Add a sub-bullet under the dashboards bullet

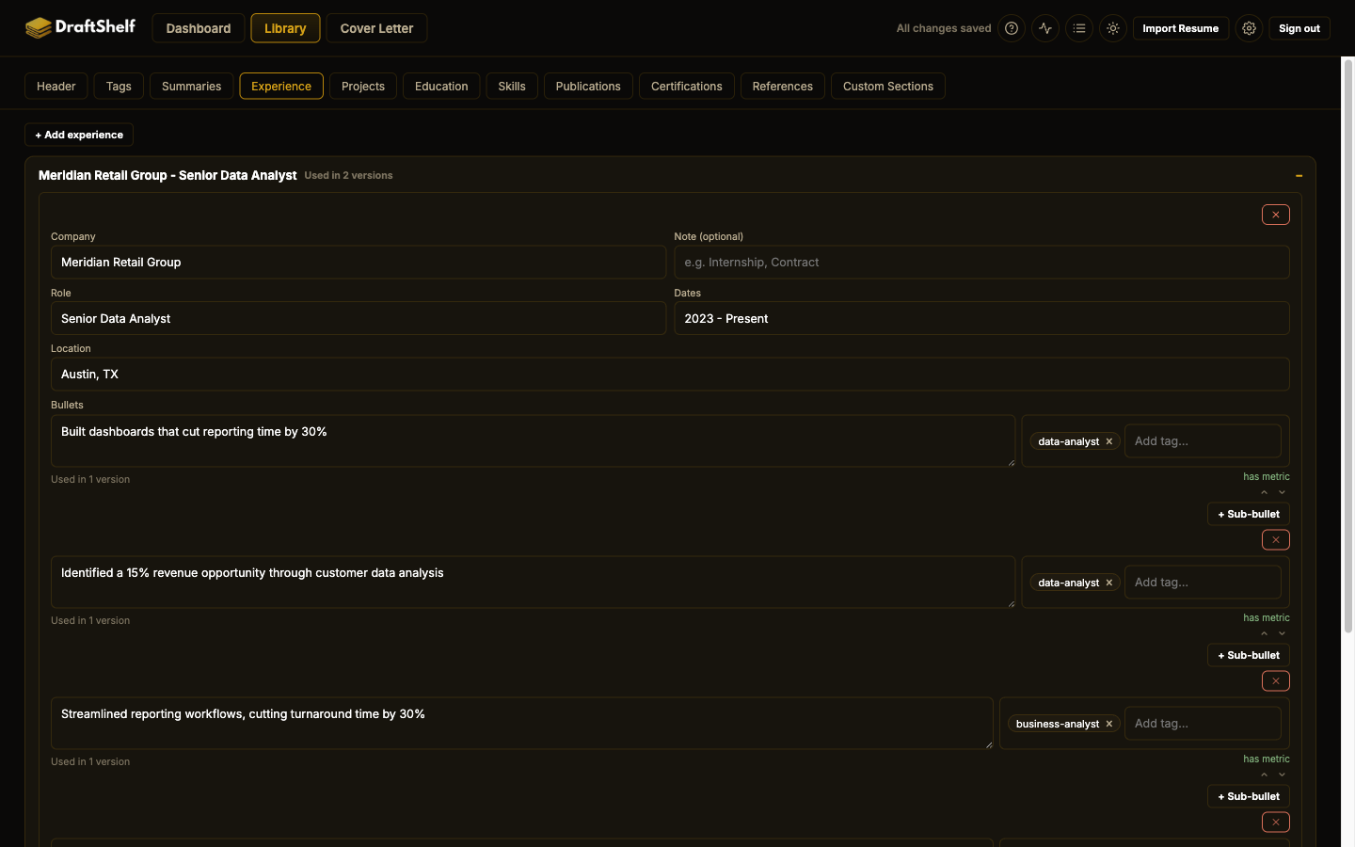coord(1249,514)
